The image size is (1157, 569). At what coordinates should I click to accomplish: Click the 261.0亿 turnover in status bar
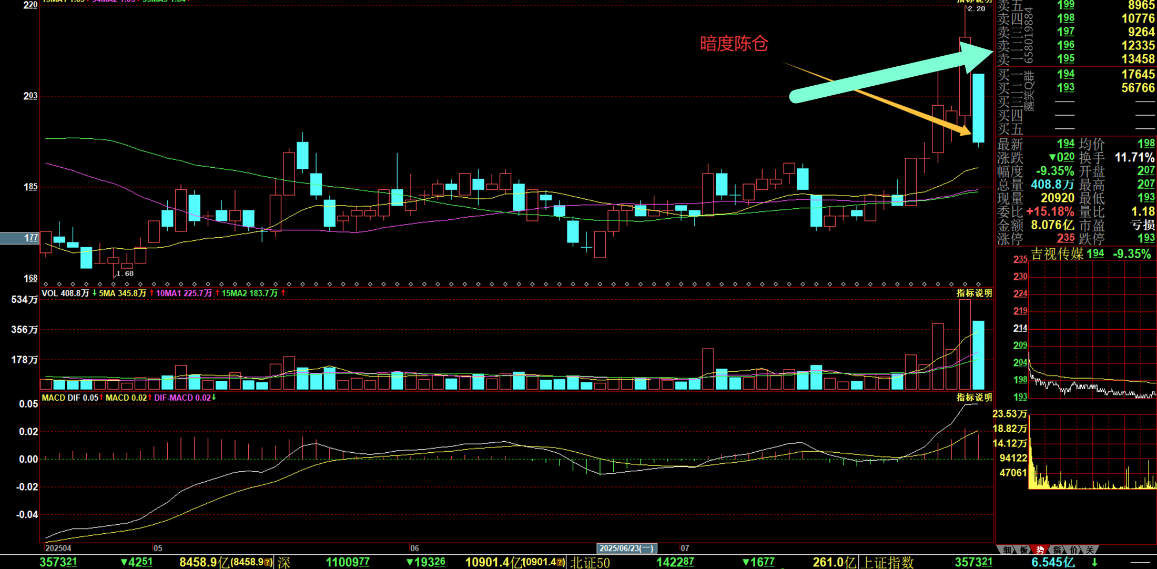[x=834, y=562]
